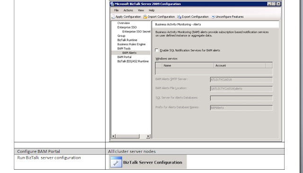303x173 pixels.
Task: Select BizTalk Runtime tree item
Action: pyautogui.click(x=127, y=40)
